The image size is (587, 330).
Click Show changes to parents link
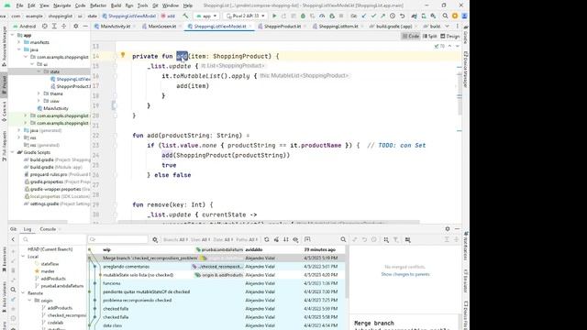[405, 274]
